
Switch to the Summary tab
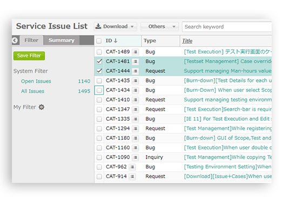62,40
